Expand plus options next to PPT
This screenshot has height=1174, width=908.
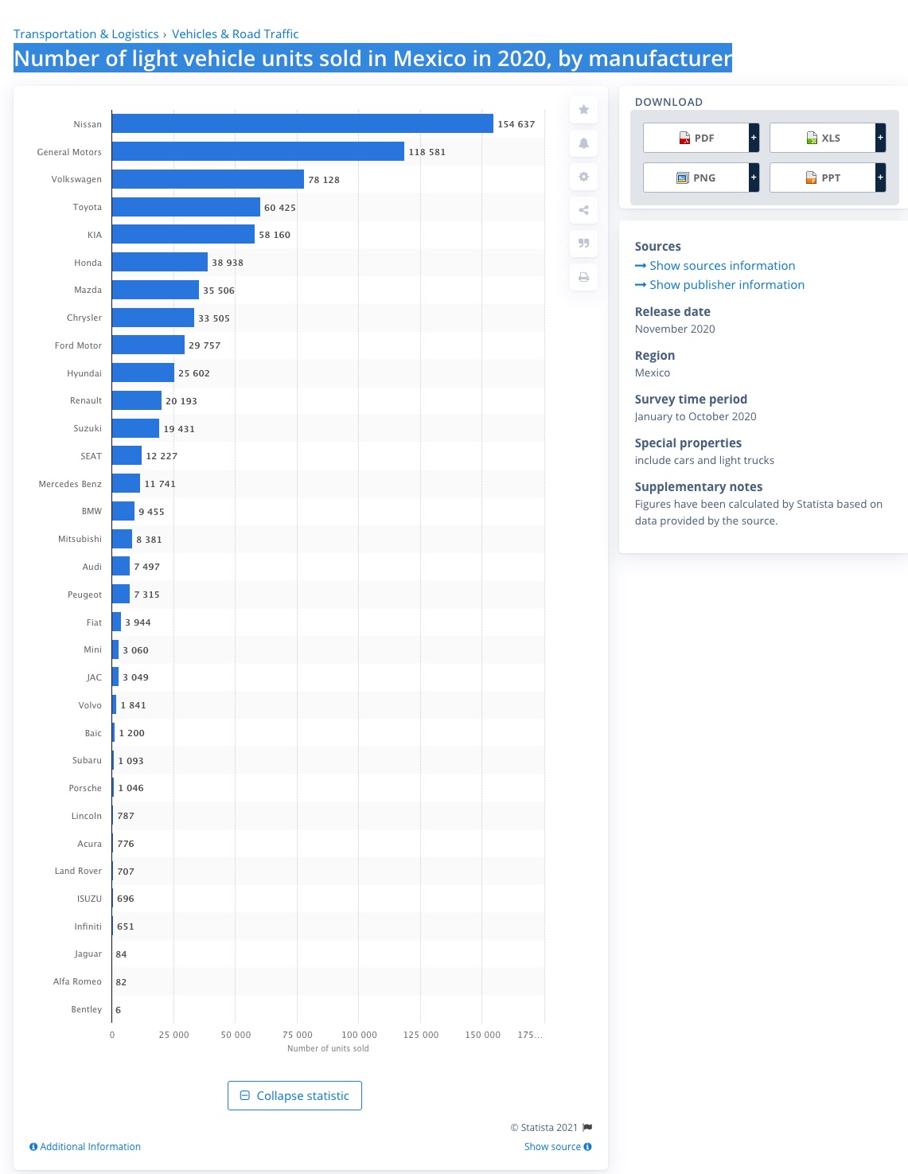point(880,177)
